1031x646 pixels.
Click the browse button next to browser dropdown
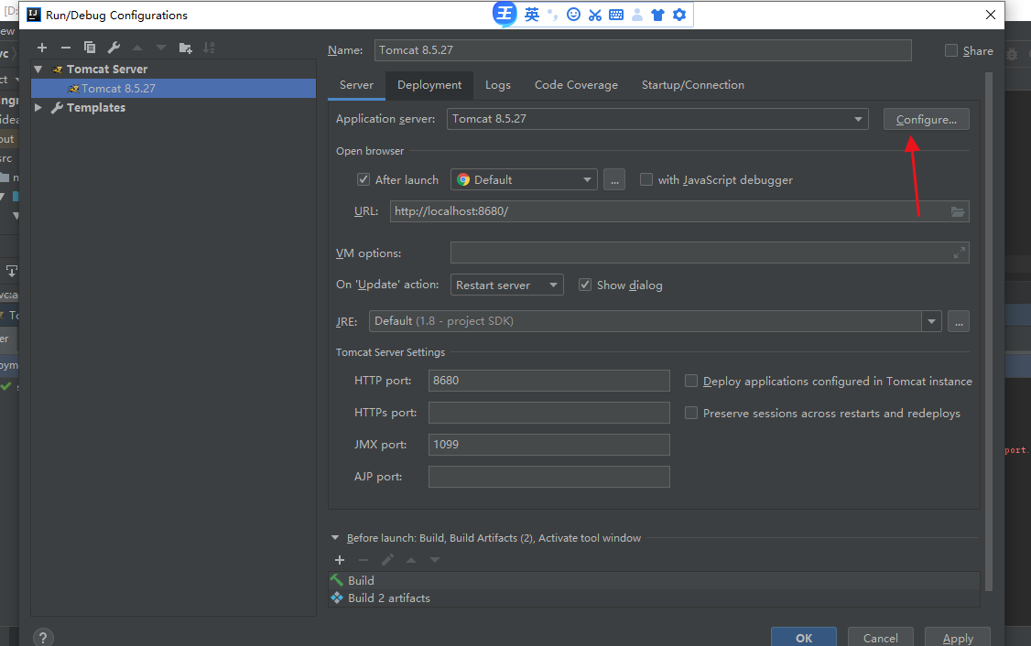click(614, 179)
